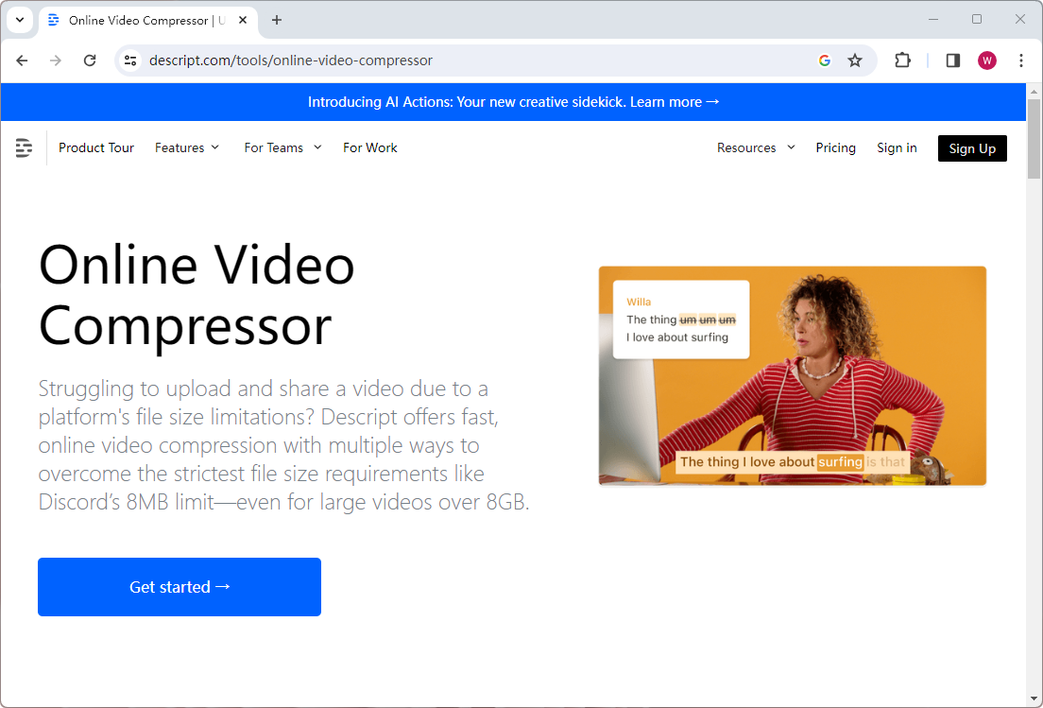Close the Online Video Compressor tab
The height and width of the screenshot is (708, 1043).
click(x=243, y=20)
